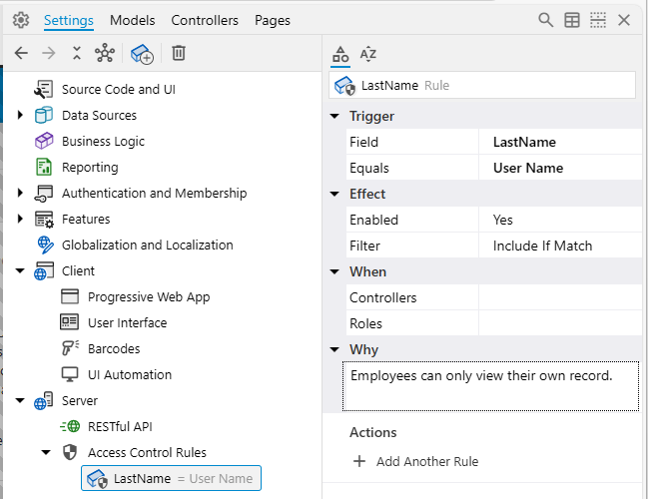Image resolution: width=648 pixels, height=499 pixels.
Task: Click the empty Controllers value field
Action: [x=560, y=297]
